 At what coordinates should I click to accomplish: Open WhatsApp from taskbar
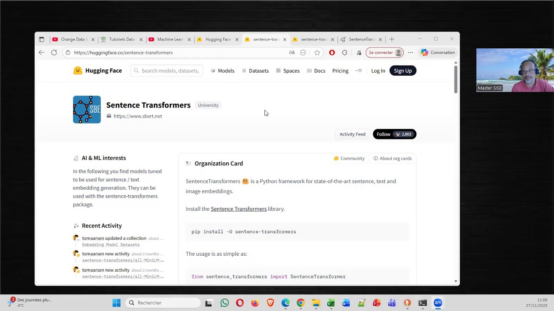pos(224,303)
